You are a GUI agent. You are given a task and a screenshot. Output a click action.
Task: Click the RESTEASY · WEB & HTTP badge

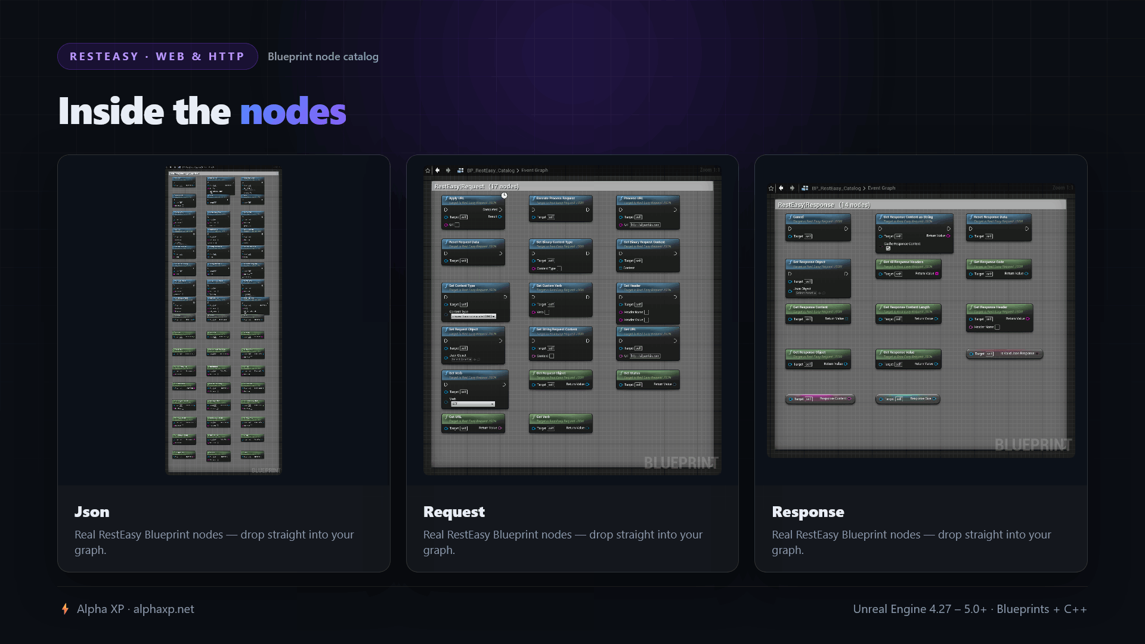pyautogui.click(x=157, y=56)
